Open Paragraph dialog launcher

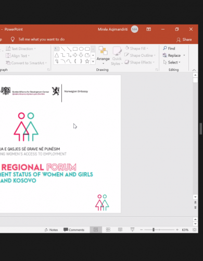(48, 69)
